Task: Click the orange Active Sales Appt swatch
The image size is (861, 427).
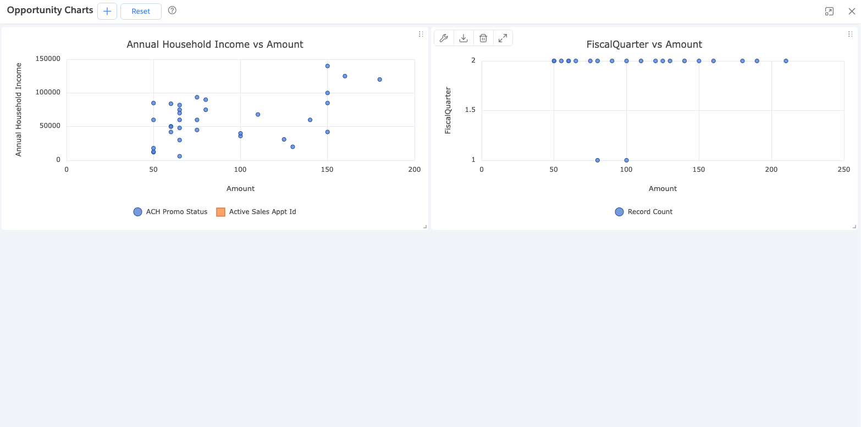Action: pos(221,212)
